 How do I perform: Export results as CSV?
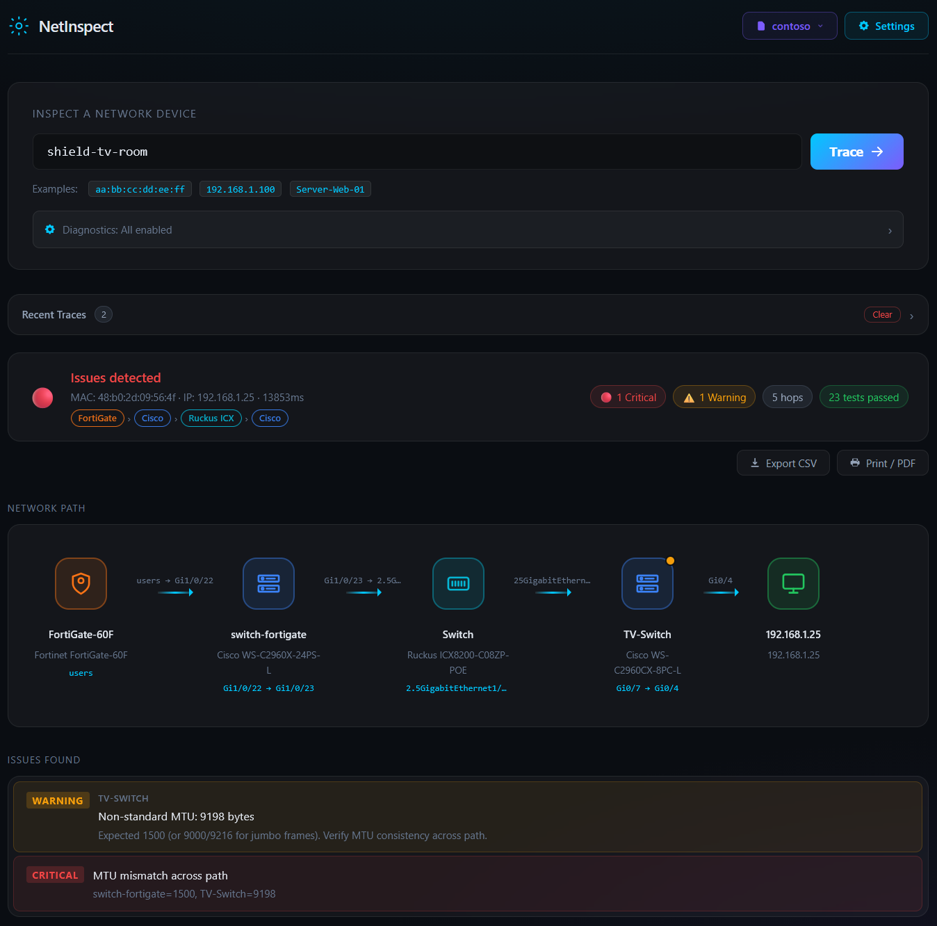tap(783, 463)
